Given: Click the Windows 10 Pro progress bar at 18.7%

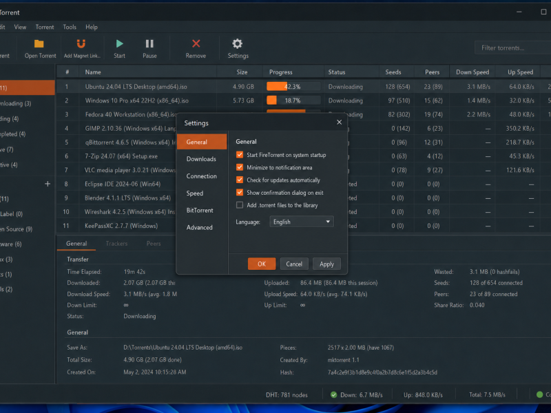Looking at the screenshot, I should [293, 100].
